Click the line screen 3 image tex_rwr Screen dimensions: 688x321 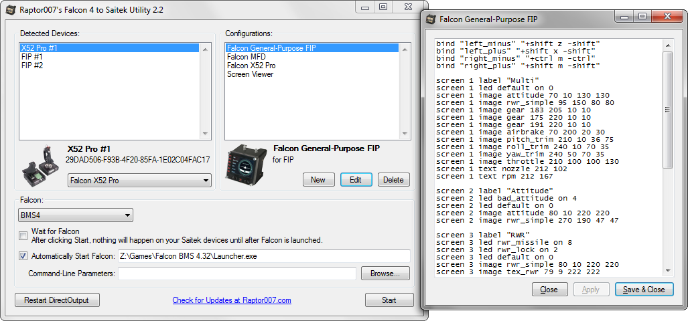[519, 272]
